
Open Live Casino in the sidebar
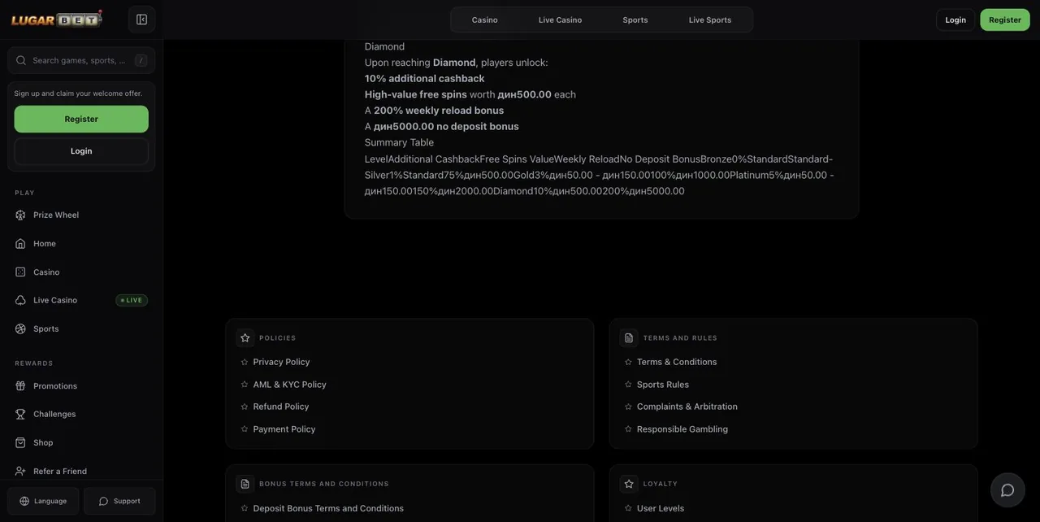pyautogui.click(x=81, y=301)
